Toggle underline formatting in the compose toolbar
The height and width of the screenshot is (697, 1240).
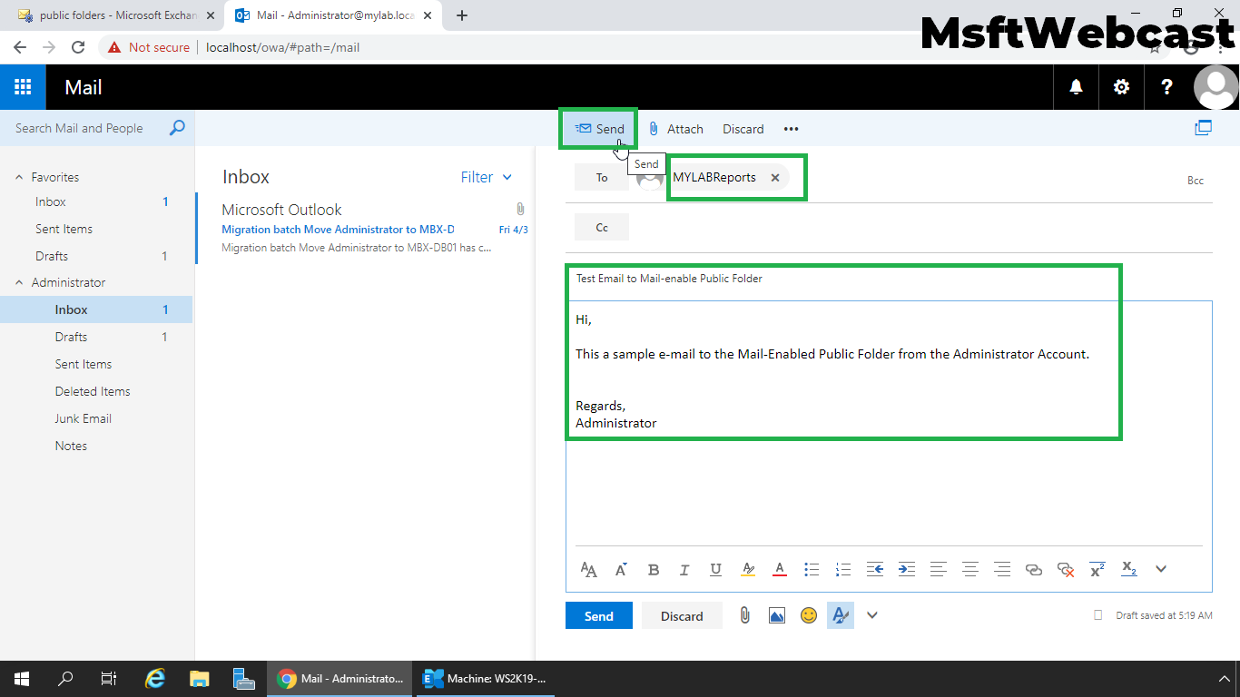pos(716,569)
